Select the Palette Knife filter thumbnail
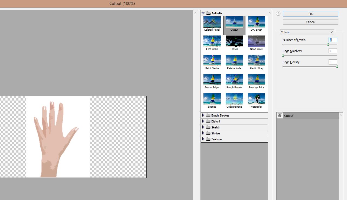 [x=234, y=61]
